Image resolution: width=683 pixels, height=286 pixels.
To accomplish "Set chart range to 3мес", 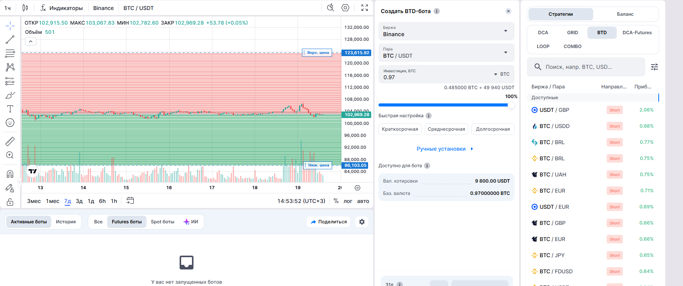I will (34, 201).
